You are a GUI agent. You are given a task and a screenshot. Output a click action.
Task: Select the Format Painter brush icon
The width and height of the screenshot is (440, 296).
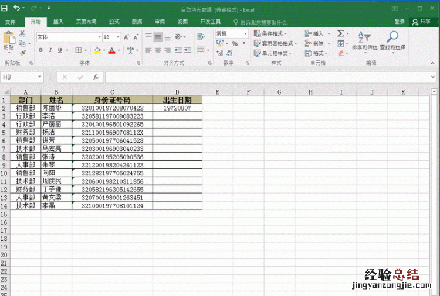coord(22,53)
